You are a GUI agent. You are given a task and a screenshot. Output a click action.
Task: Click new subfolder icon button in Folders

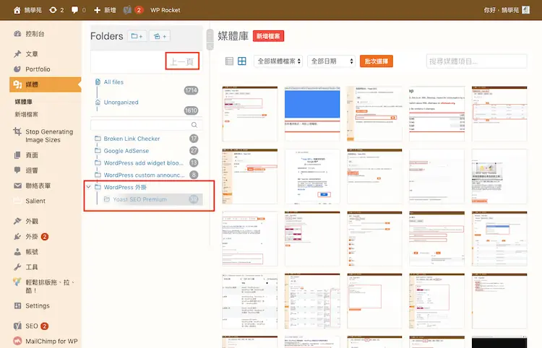coord(160,36)
